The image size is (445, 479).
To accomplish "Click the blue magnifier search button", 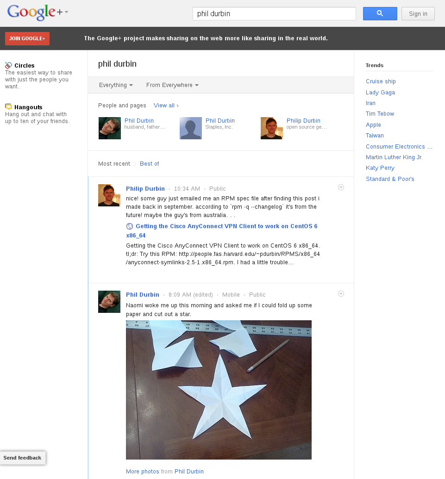I will 380,13.
